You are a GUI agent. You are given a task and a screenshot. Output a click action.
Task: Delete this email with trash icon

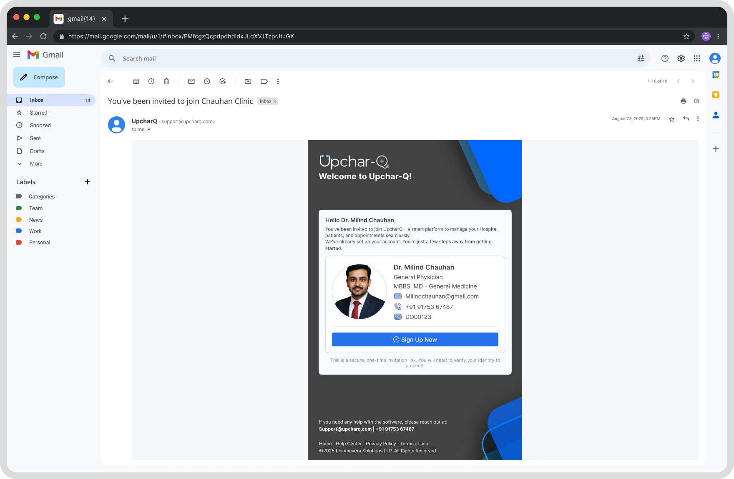[x=166, y=81]
